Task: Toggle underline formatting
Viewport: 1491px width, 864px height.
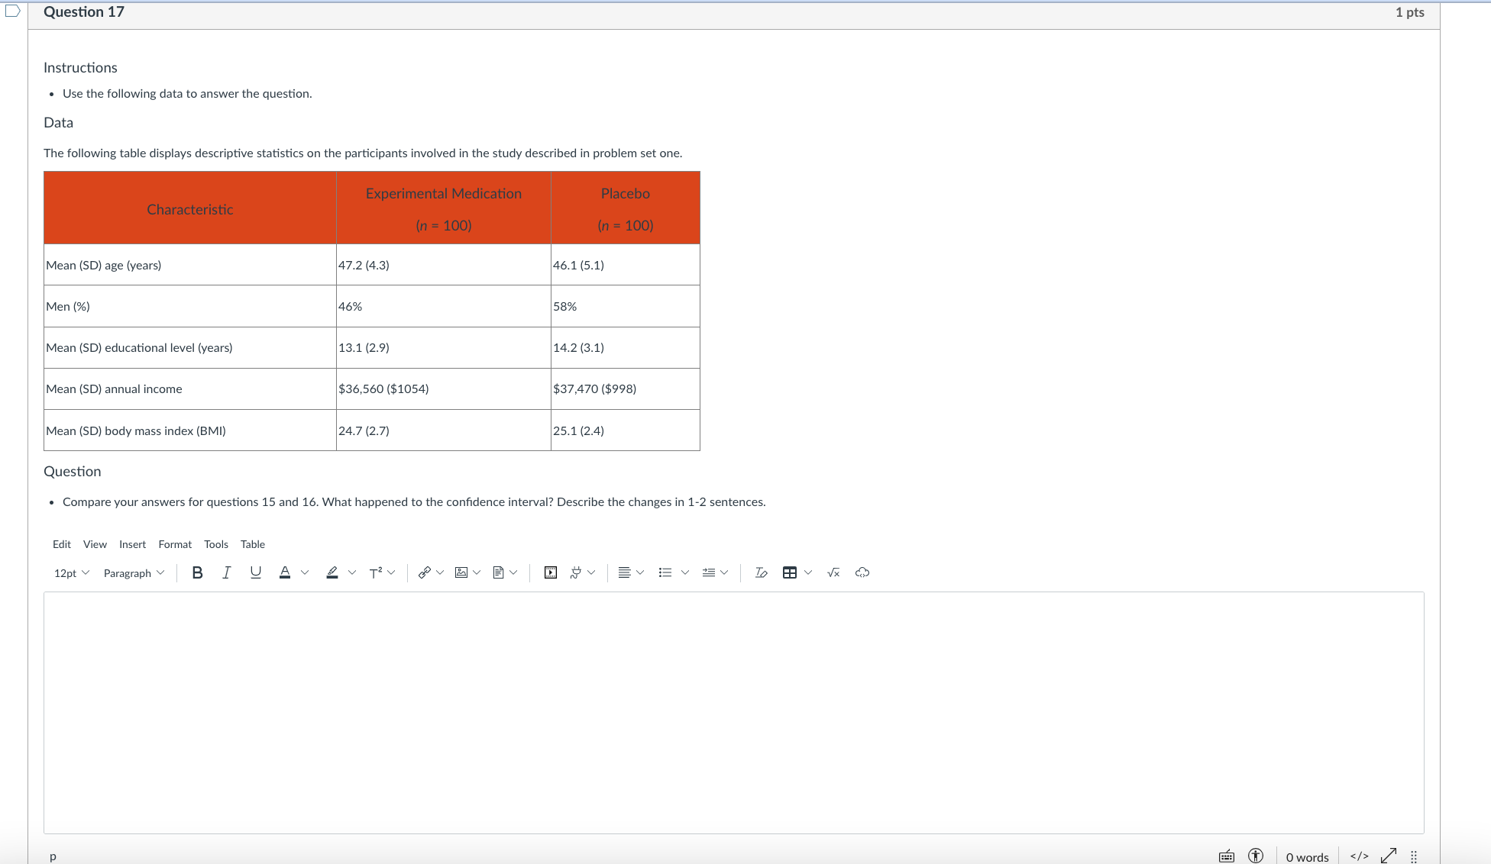Action: 255,572
